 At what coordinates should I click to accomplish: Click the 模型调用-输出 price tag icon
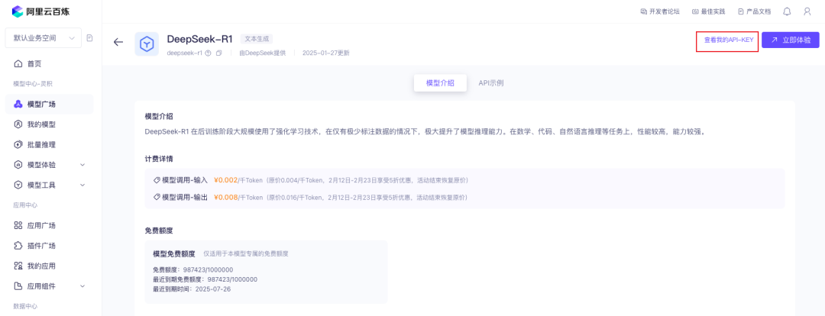(x=157, y=198)
